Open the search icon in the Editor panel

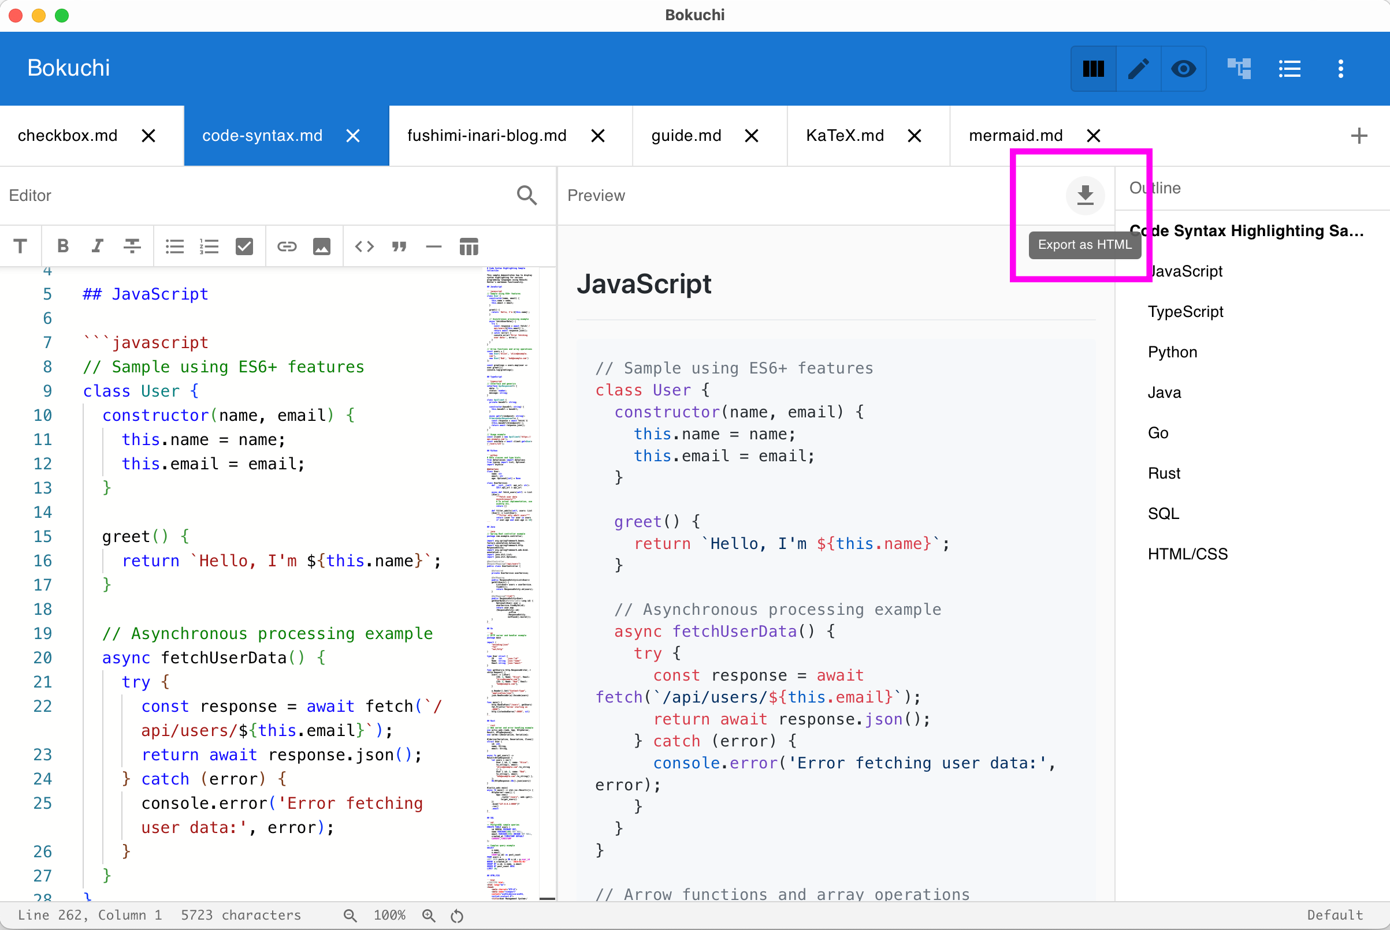click(526, 195)
